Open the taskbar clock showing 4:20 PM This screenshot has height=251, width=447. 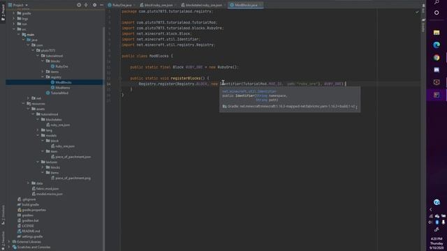(437, 243)
